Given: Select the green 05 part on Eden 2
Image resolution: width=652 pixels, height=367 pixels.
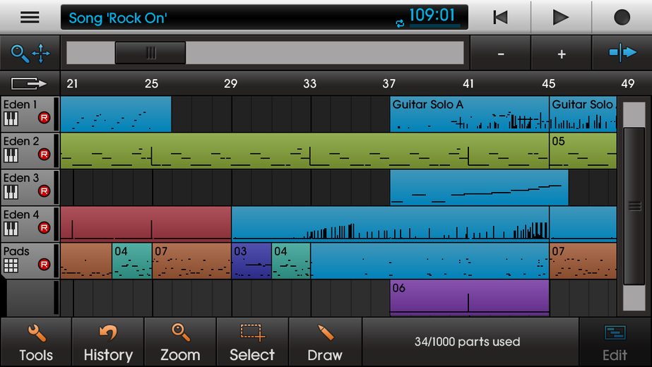Looking at the screenshot, I should coord(583,151).
